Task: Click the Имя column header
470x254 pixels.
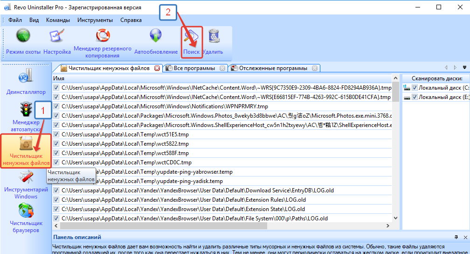Action: pos(222,78)
